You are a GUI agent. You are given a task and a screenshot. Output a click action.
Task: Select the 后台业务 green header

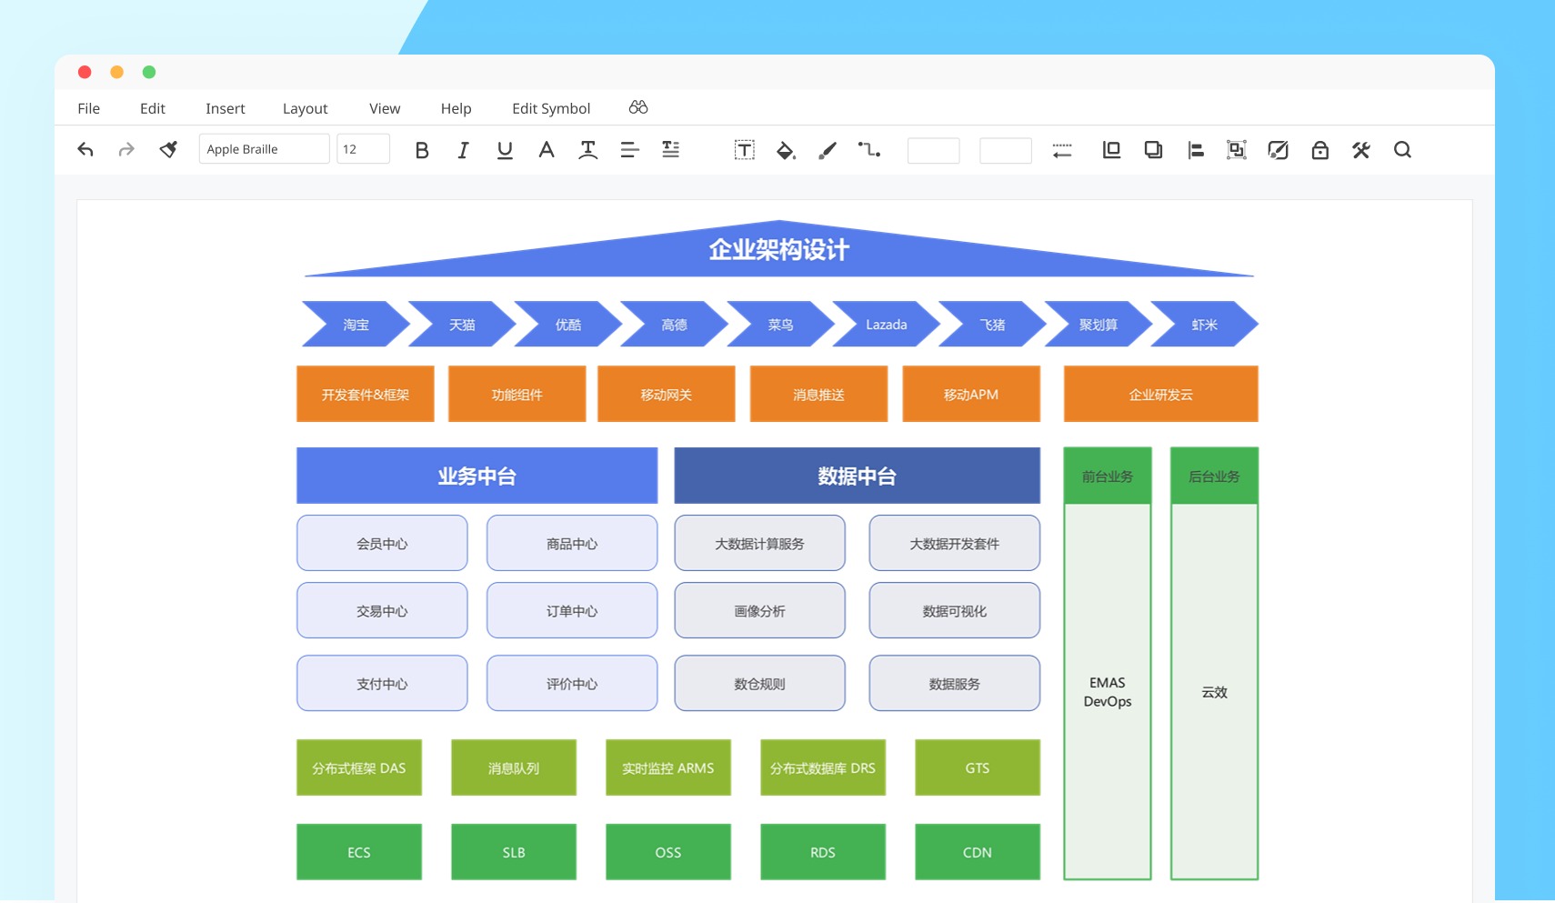click(x=1215, y=476)
